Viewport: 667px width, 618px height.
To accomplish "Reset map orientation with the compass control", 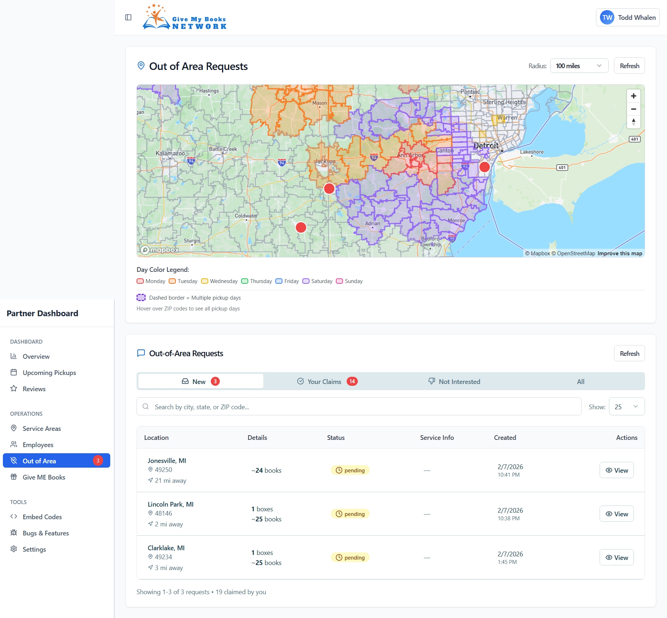I will [x=633, y=122].
